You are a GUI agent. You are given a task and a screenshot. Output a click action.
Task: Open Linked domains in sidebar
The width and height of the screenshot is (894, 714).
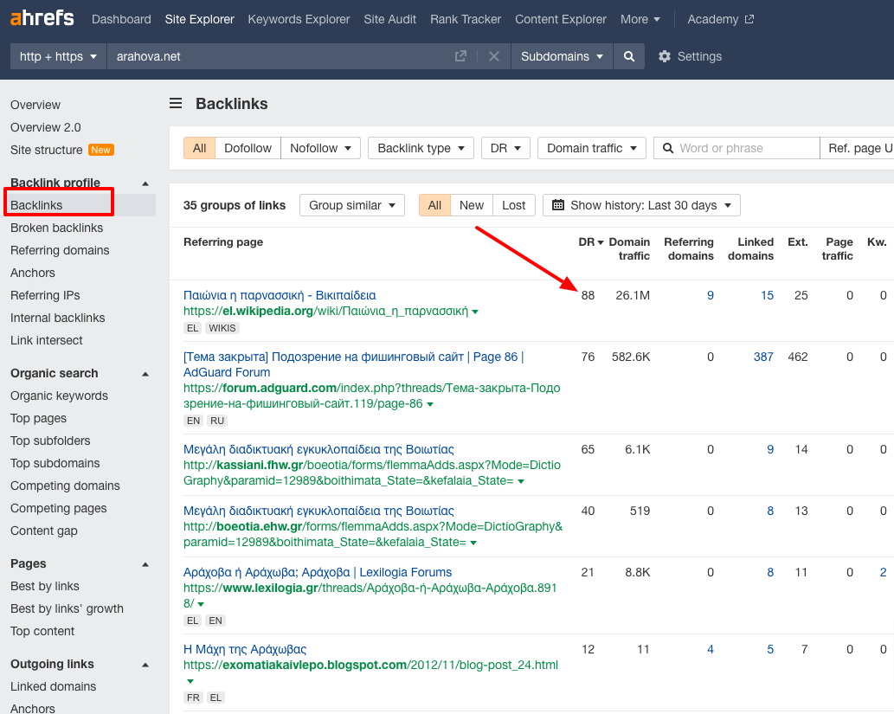(53, 686)
